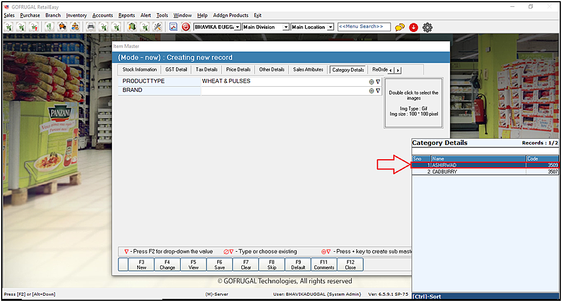
Task: Open BRAND drop-down triangle
Action: click(378, 91)
